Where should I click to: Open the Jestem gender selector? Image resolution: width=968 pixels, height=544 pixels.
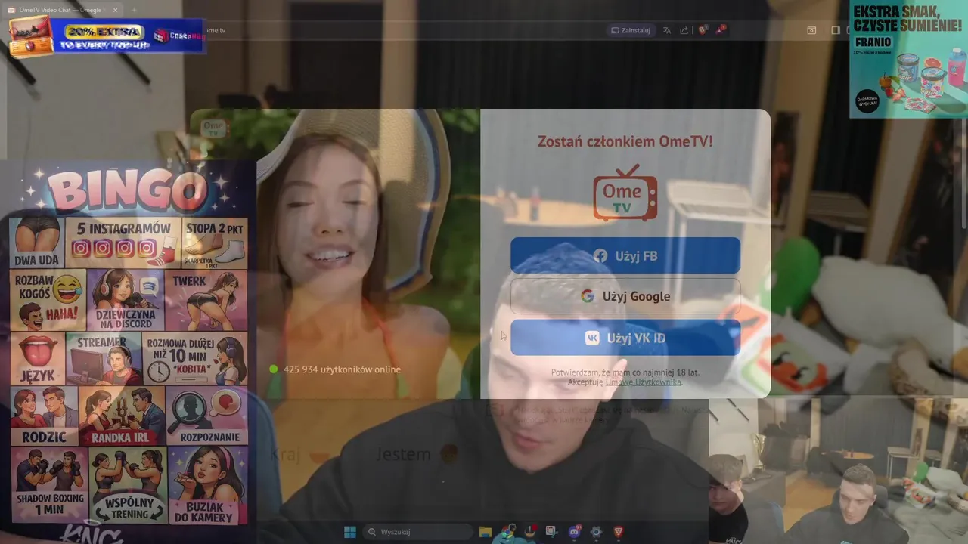coord(417,455)
